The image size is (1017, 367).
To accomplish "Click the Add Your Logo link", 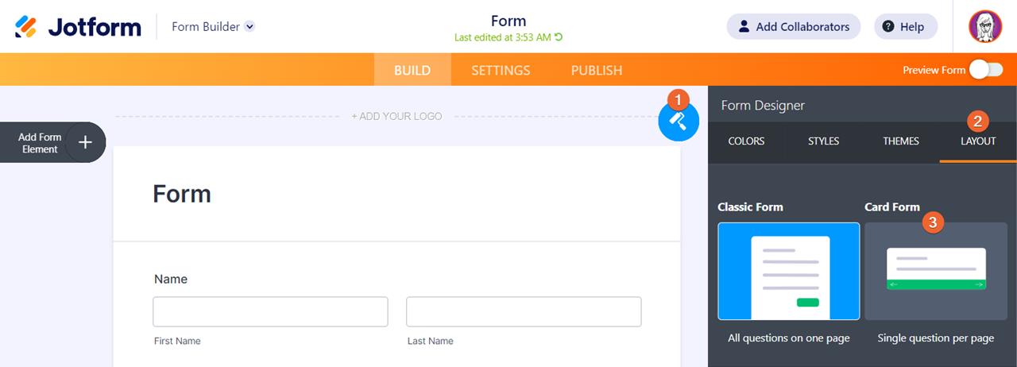I will [x=396, y=117].
